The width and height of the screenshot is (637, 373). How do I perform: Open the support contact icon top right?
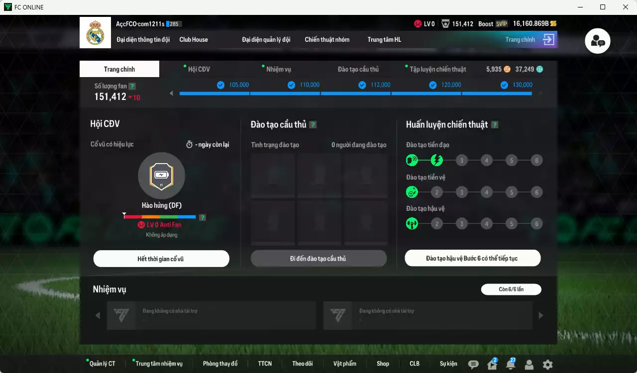(597, 41)
